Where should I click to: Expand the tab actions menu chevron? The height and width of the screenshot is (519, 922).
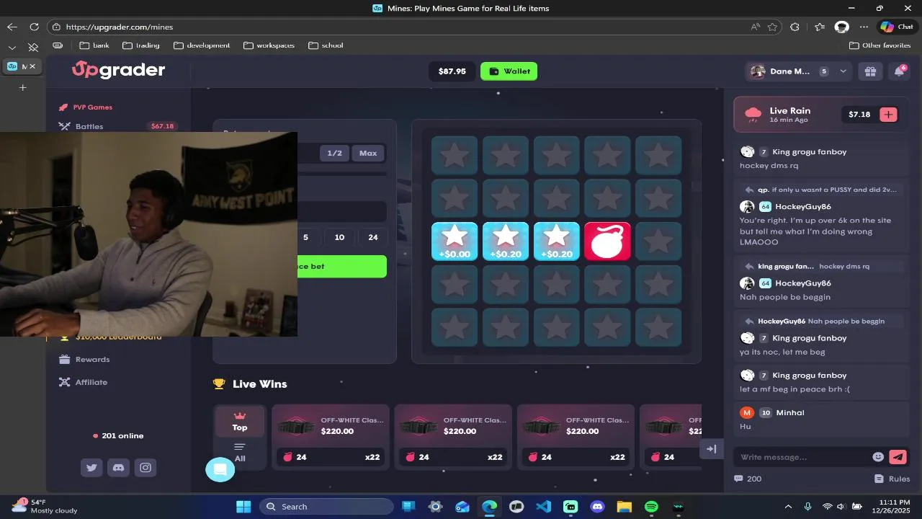(x=12, y=48)
